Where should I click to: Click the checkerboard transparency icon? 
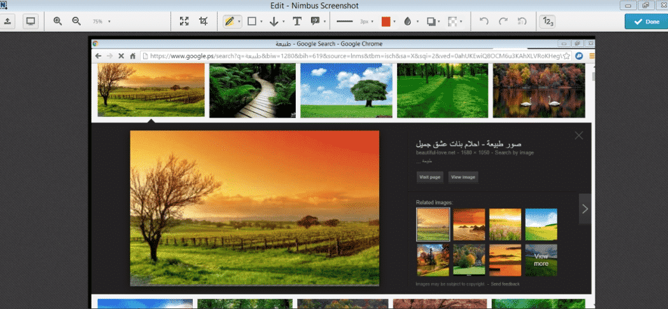pyautogui.click(x=452, y=21)
